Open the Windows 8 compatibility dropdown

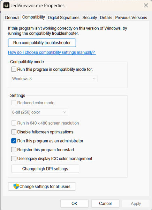[54, 79]
